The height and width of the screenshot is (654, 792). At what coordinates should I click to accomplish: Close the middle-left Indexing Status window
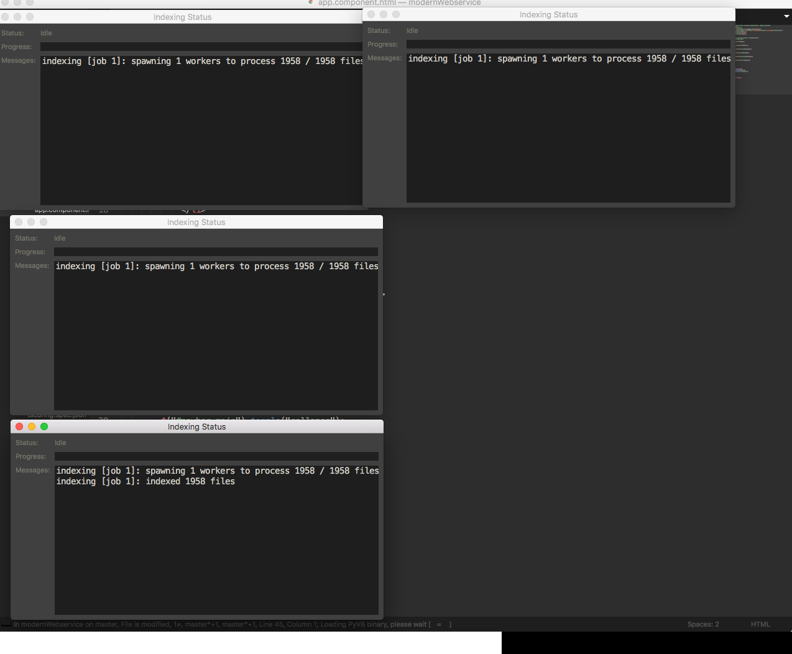19,222
